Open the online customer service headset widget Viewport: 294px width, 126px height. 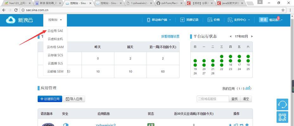pos(282,104)
